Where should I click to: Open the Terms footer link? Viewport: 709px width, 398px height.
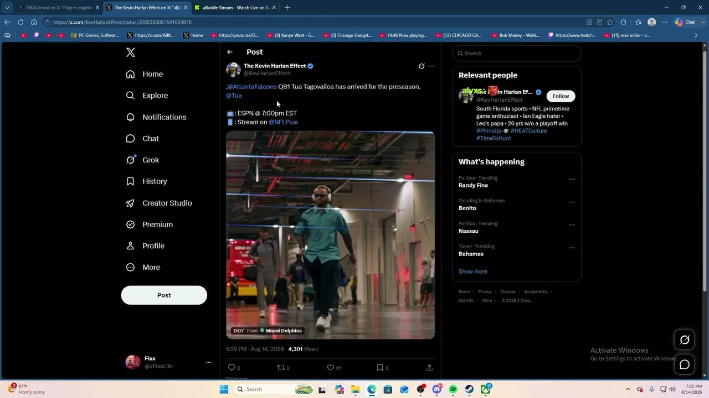pos(464,292)
